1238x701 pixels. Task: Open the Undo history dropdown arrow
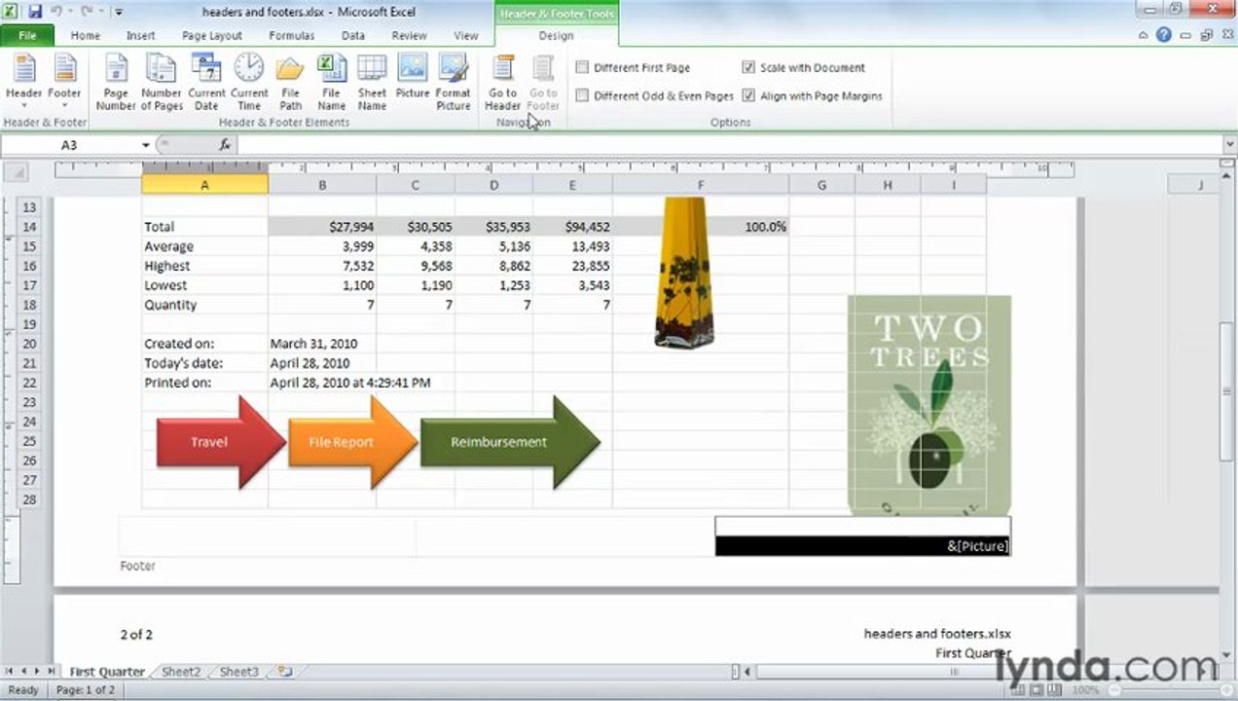(x=70, y=12)
